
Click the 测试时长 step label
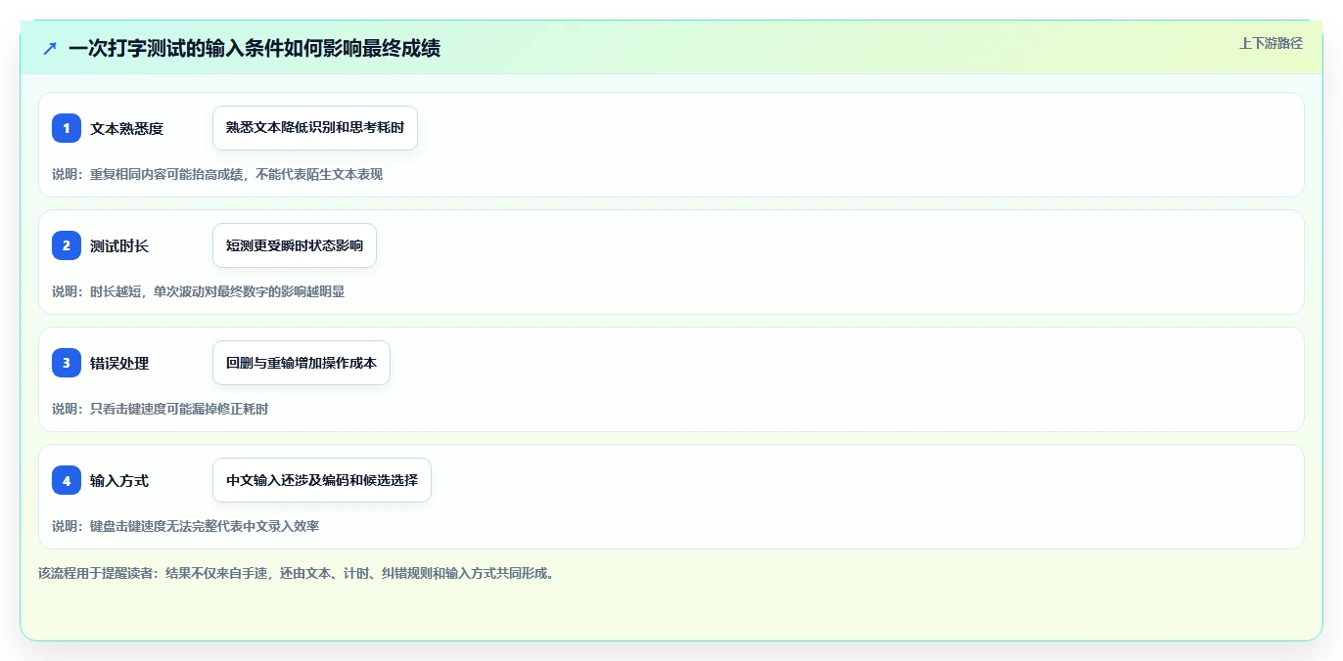pyautogui.click(x=119, y=245)
